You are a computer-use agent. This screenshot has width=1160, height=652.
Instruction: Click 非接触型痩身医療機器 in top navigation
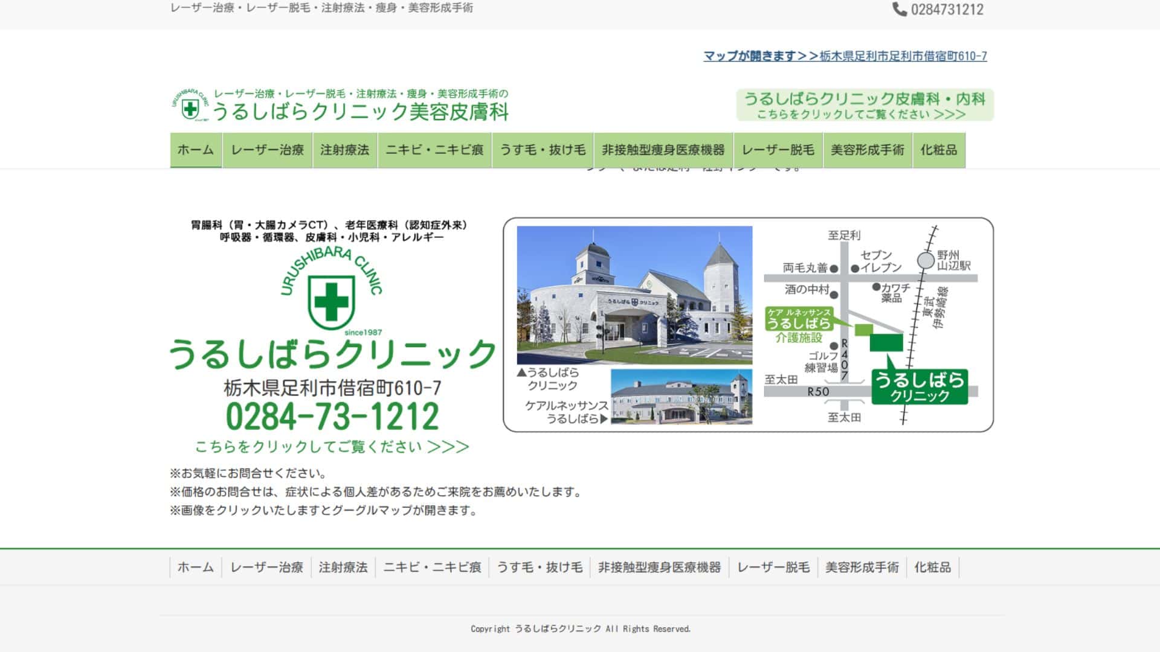[x=663, y=150]
